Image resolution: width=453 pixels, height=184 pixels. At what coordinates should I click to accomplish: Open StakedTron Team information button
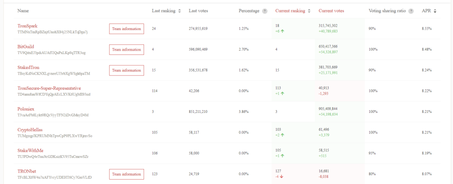point(126,70)
